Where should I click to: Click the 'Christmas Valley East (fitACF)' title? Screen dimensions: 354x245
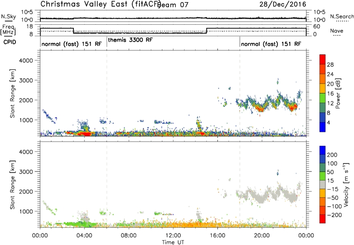[101, 4]
